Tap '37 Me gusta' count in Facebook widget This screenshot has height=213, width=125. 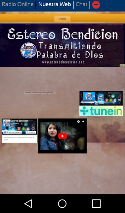tap(15, 123)
